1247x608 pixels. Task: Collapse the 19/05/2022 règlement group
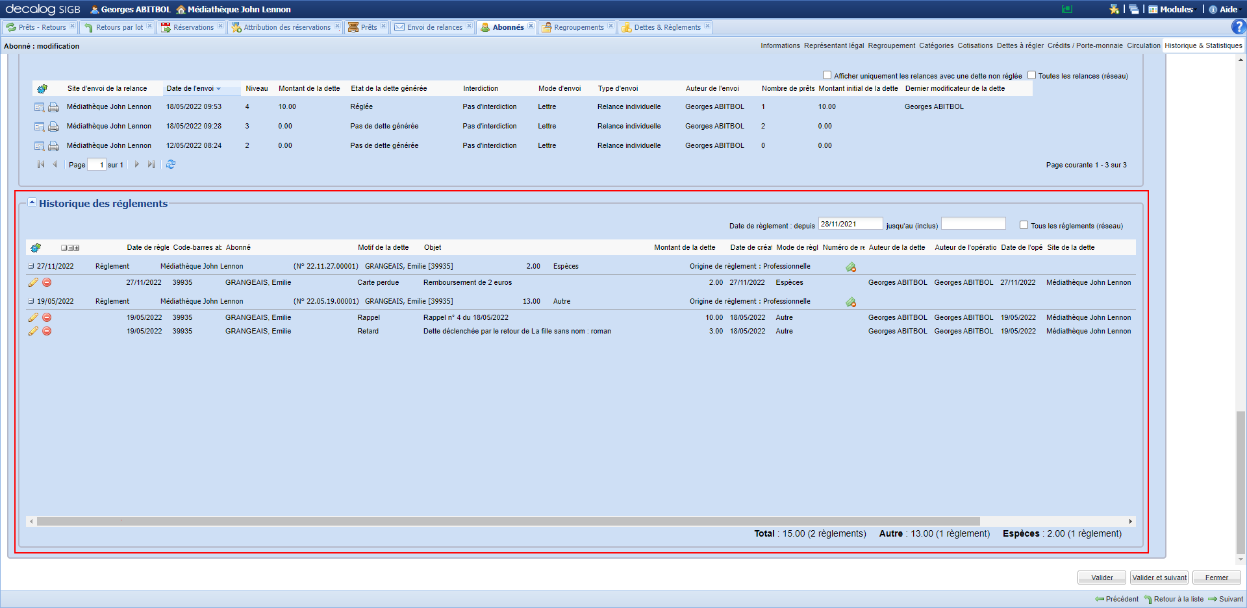(x=31, y=301)
